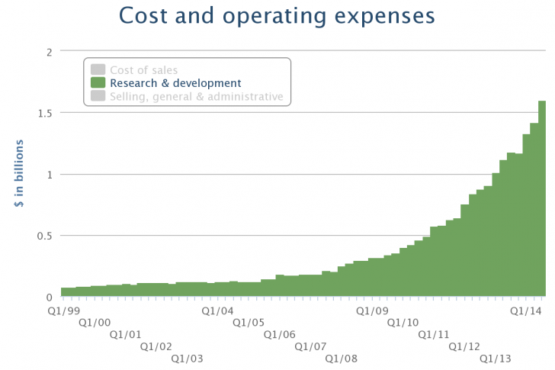
Task: Select the y-axis label 2
Action: 50,53
